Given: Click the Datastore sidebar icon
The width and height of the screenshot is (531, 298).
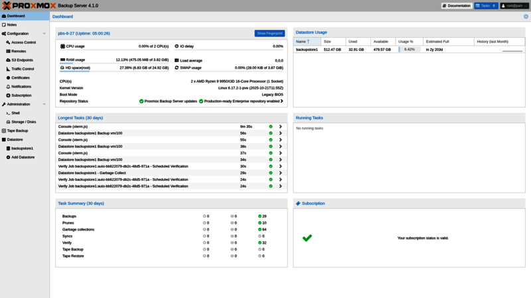Looking at the screenshot, I should (x=4, y=140).
